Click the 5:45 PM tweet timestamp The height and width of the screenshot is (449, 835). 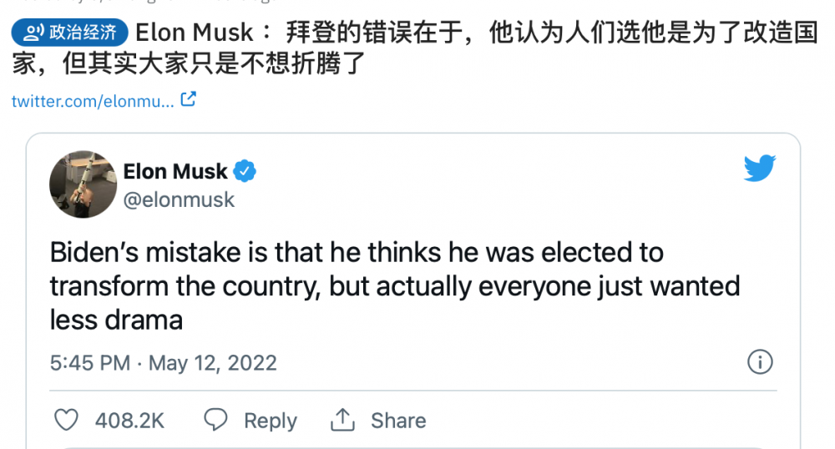coord(90,363)
